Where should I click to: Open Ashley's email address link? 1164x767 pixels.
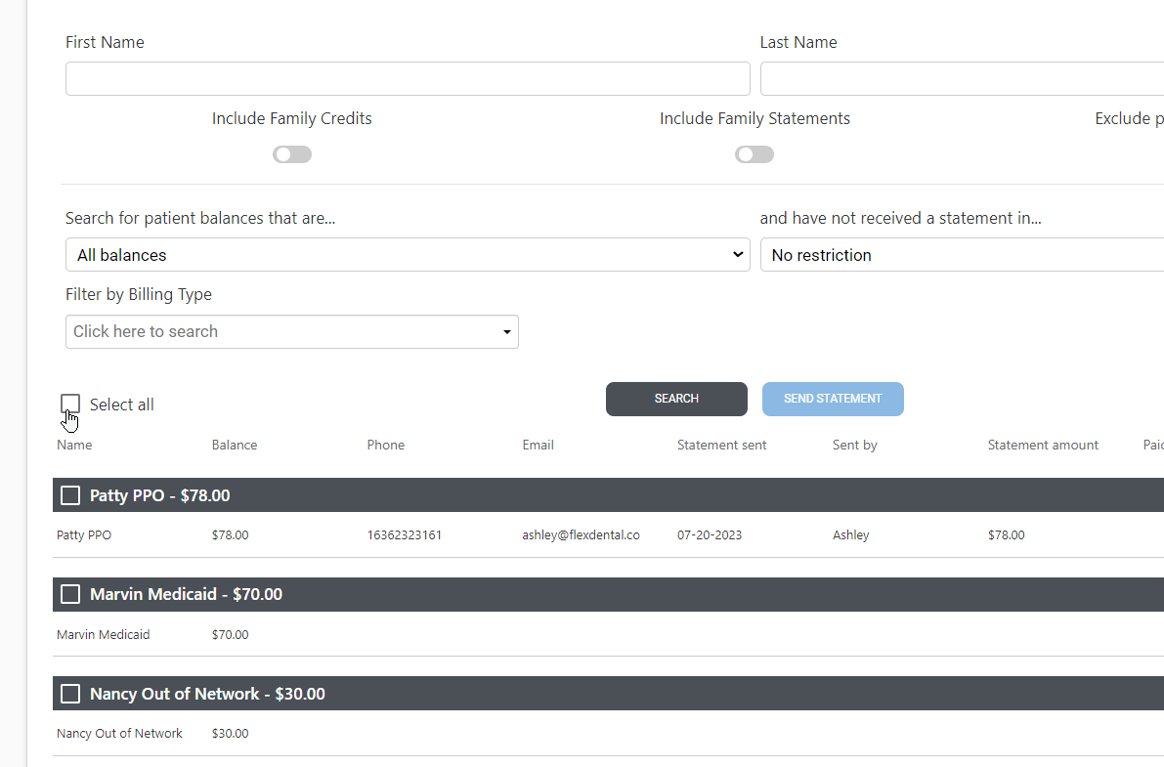[x=581, y=534]
